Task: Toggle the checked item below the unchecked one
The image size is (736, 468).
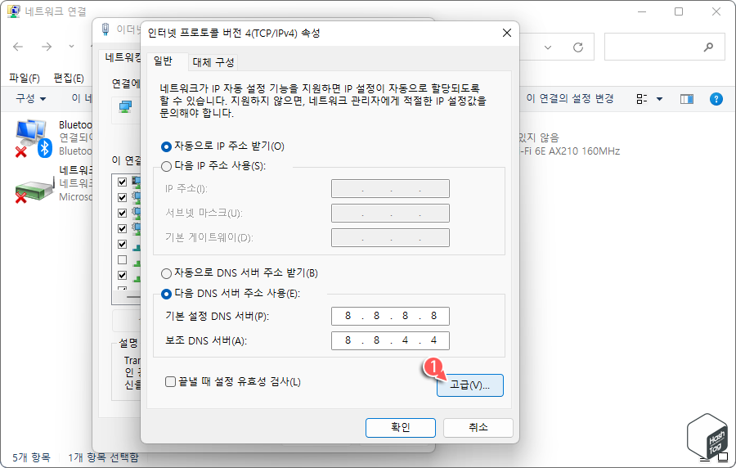Action: pyautogui.click(x=123, y=275)
